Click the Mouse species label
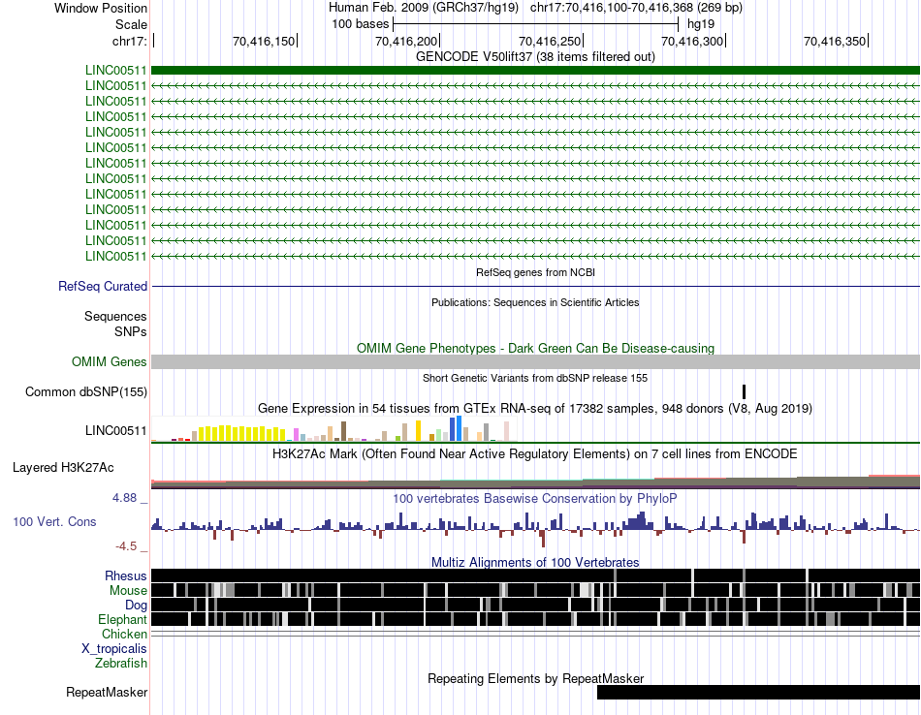Viewport: 921px width, 715px height. tap(128, 591)
